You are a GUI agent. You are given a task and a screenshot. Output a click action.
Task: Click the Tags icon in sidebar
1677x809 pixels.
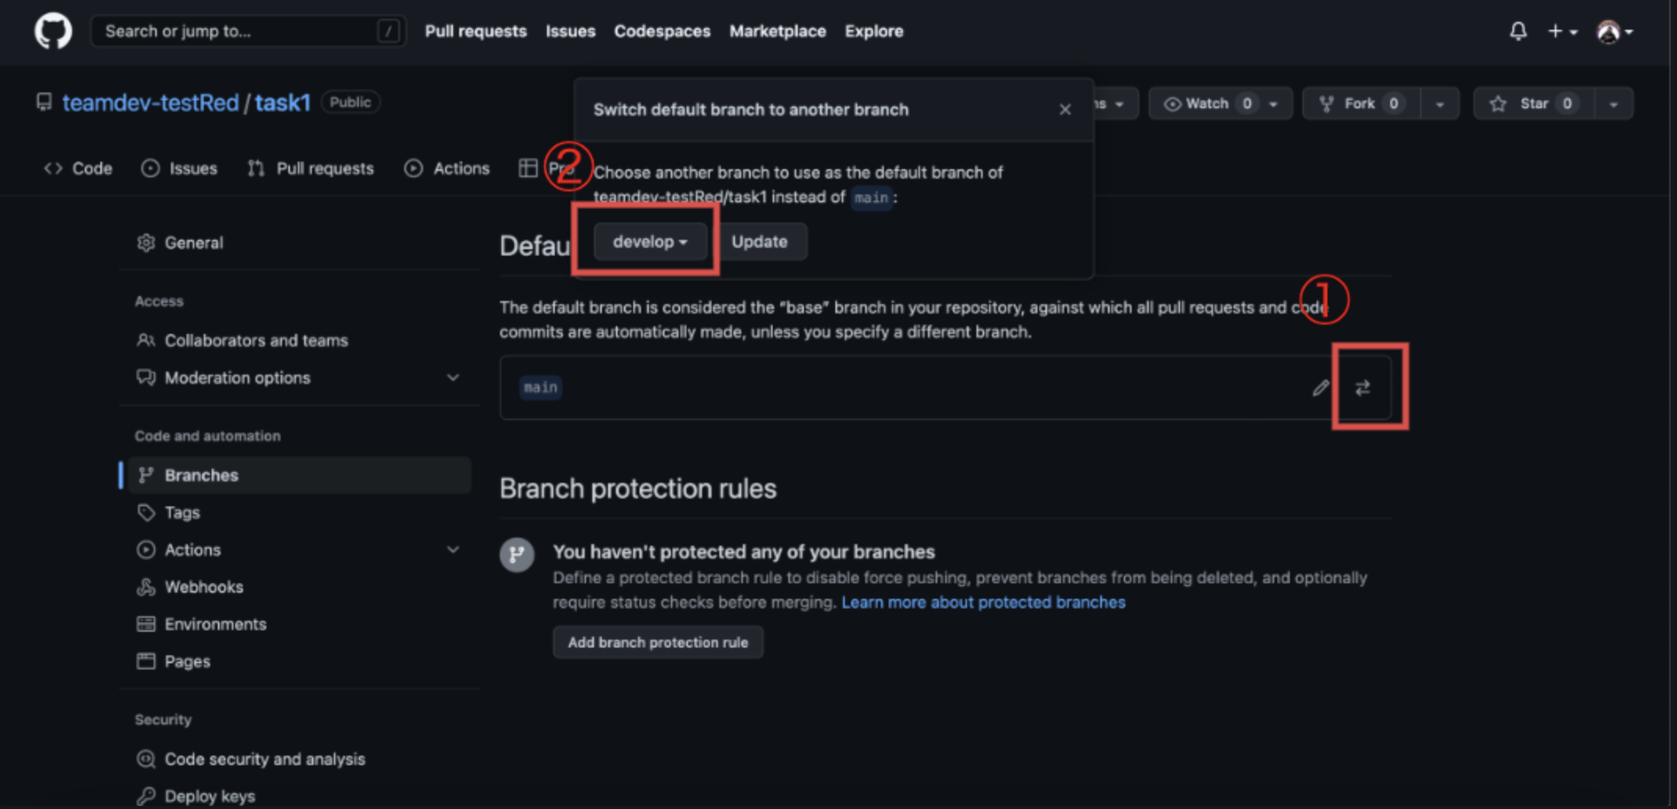[x=146, y=512]
